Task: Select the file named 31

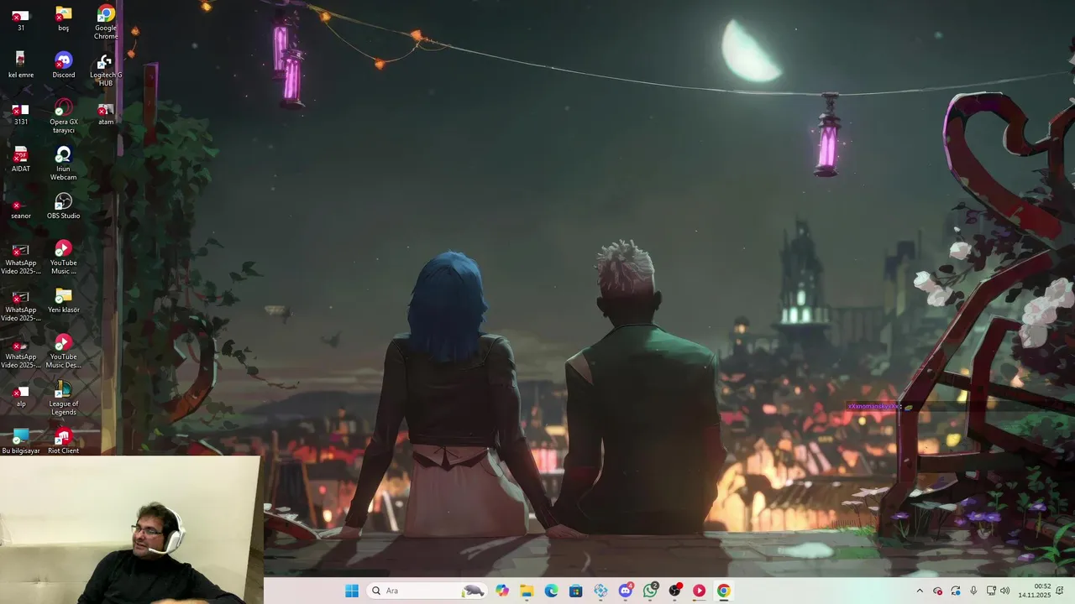Action: pos(21,18)
